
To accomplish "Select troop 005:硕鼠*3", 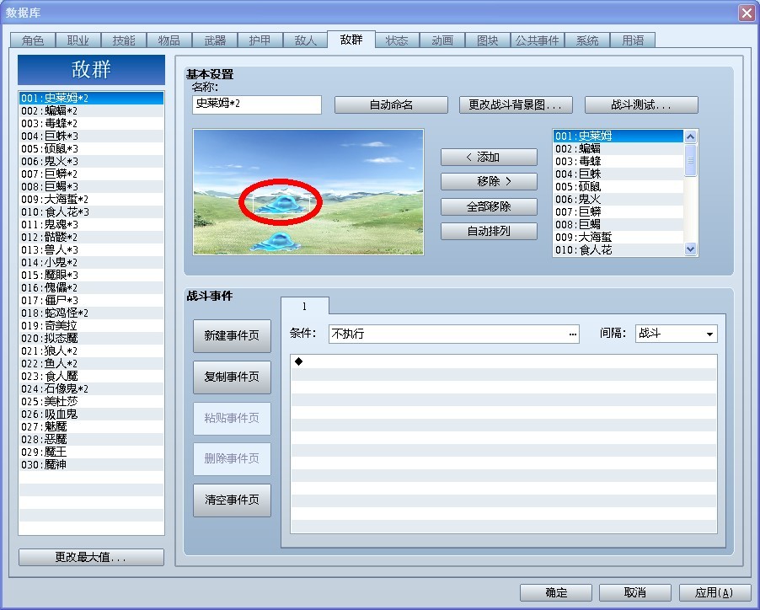I will point(91,149).
